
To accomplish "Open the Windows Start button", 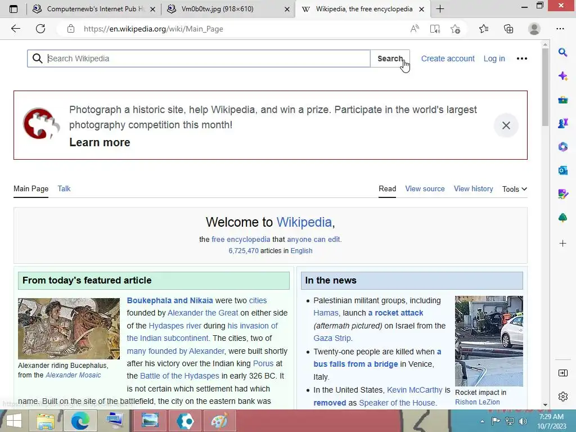I will click(x=13, y=421).
